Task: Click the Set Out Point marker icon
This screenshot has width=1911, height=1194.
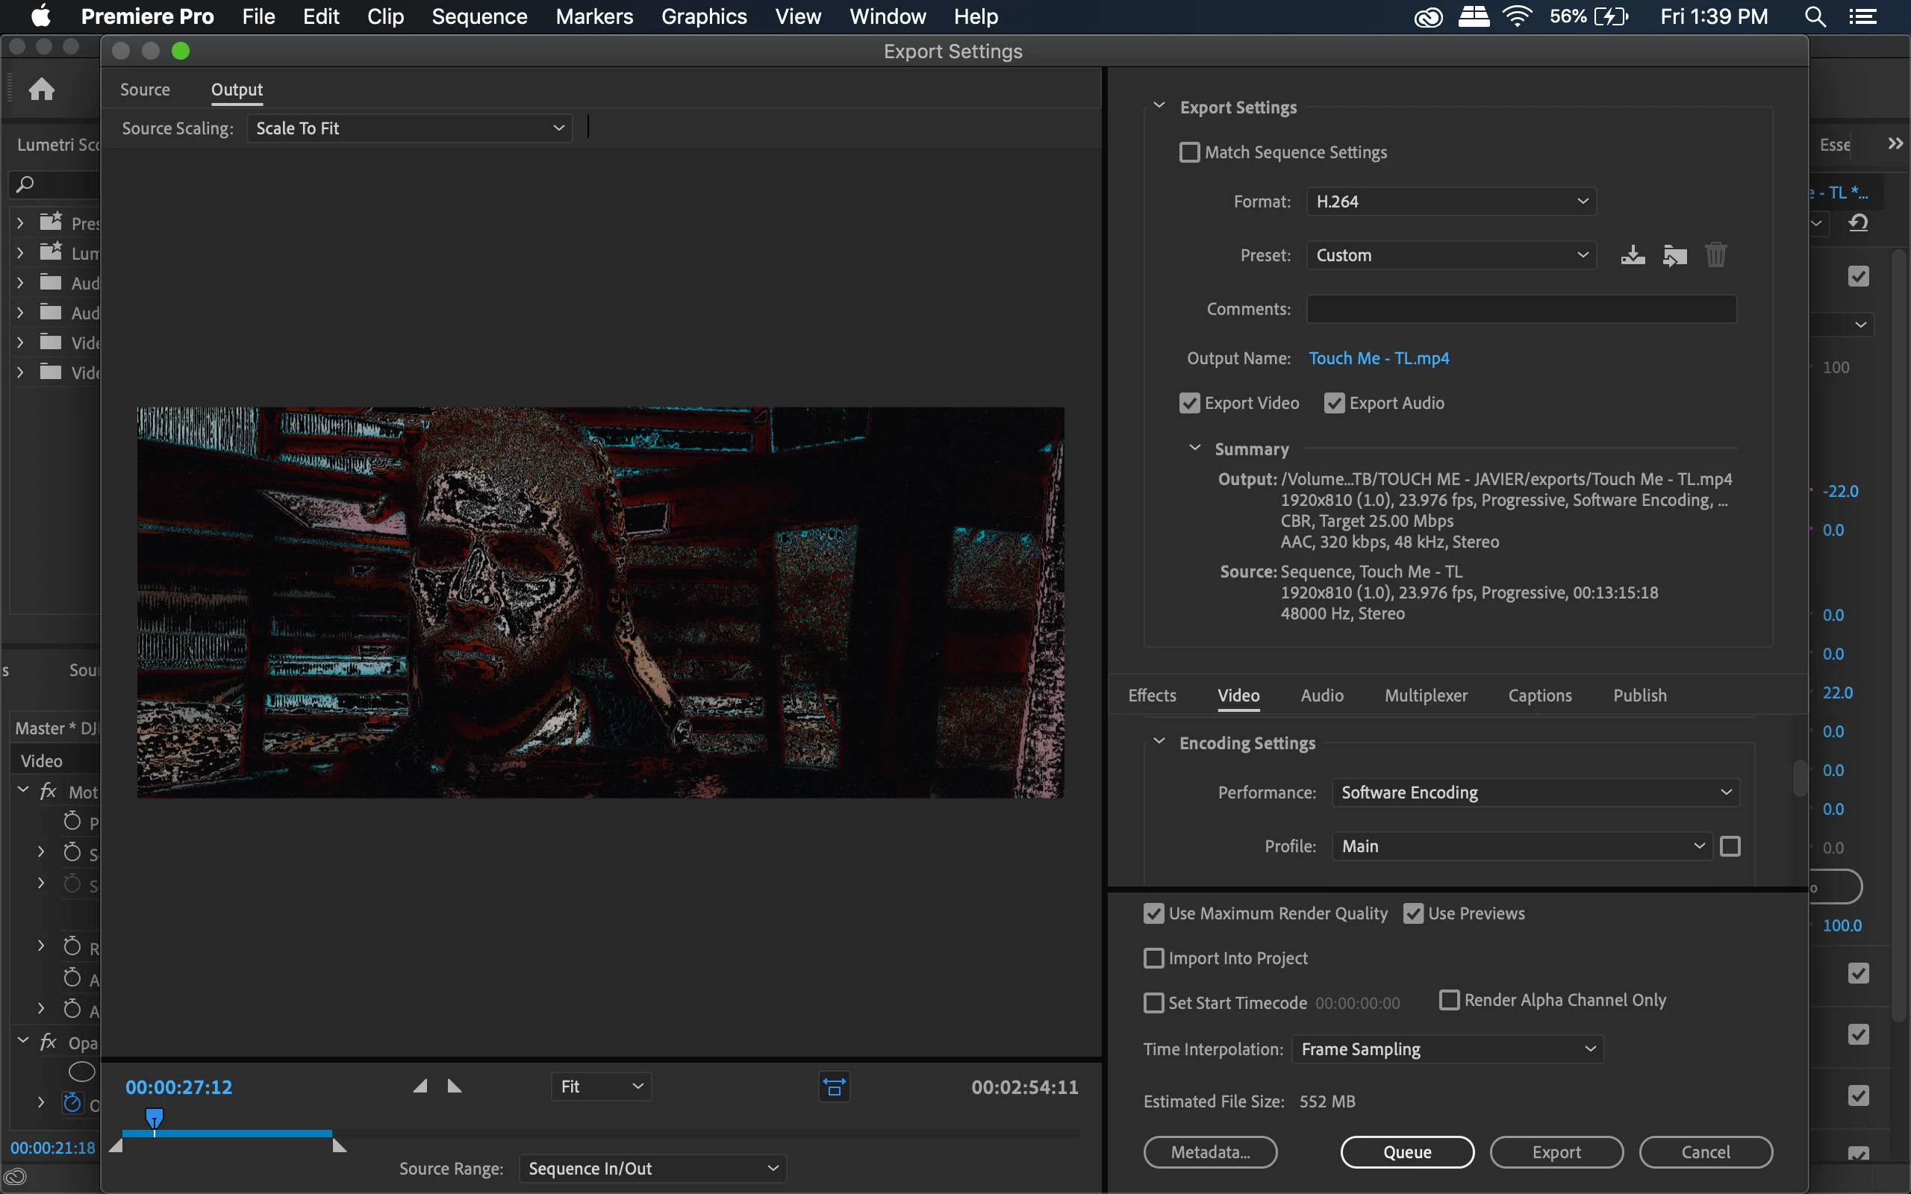Action: pos(454,1087)
